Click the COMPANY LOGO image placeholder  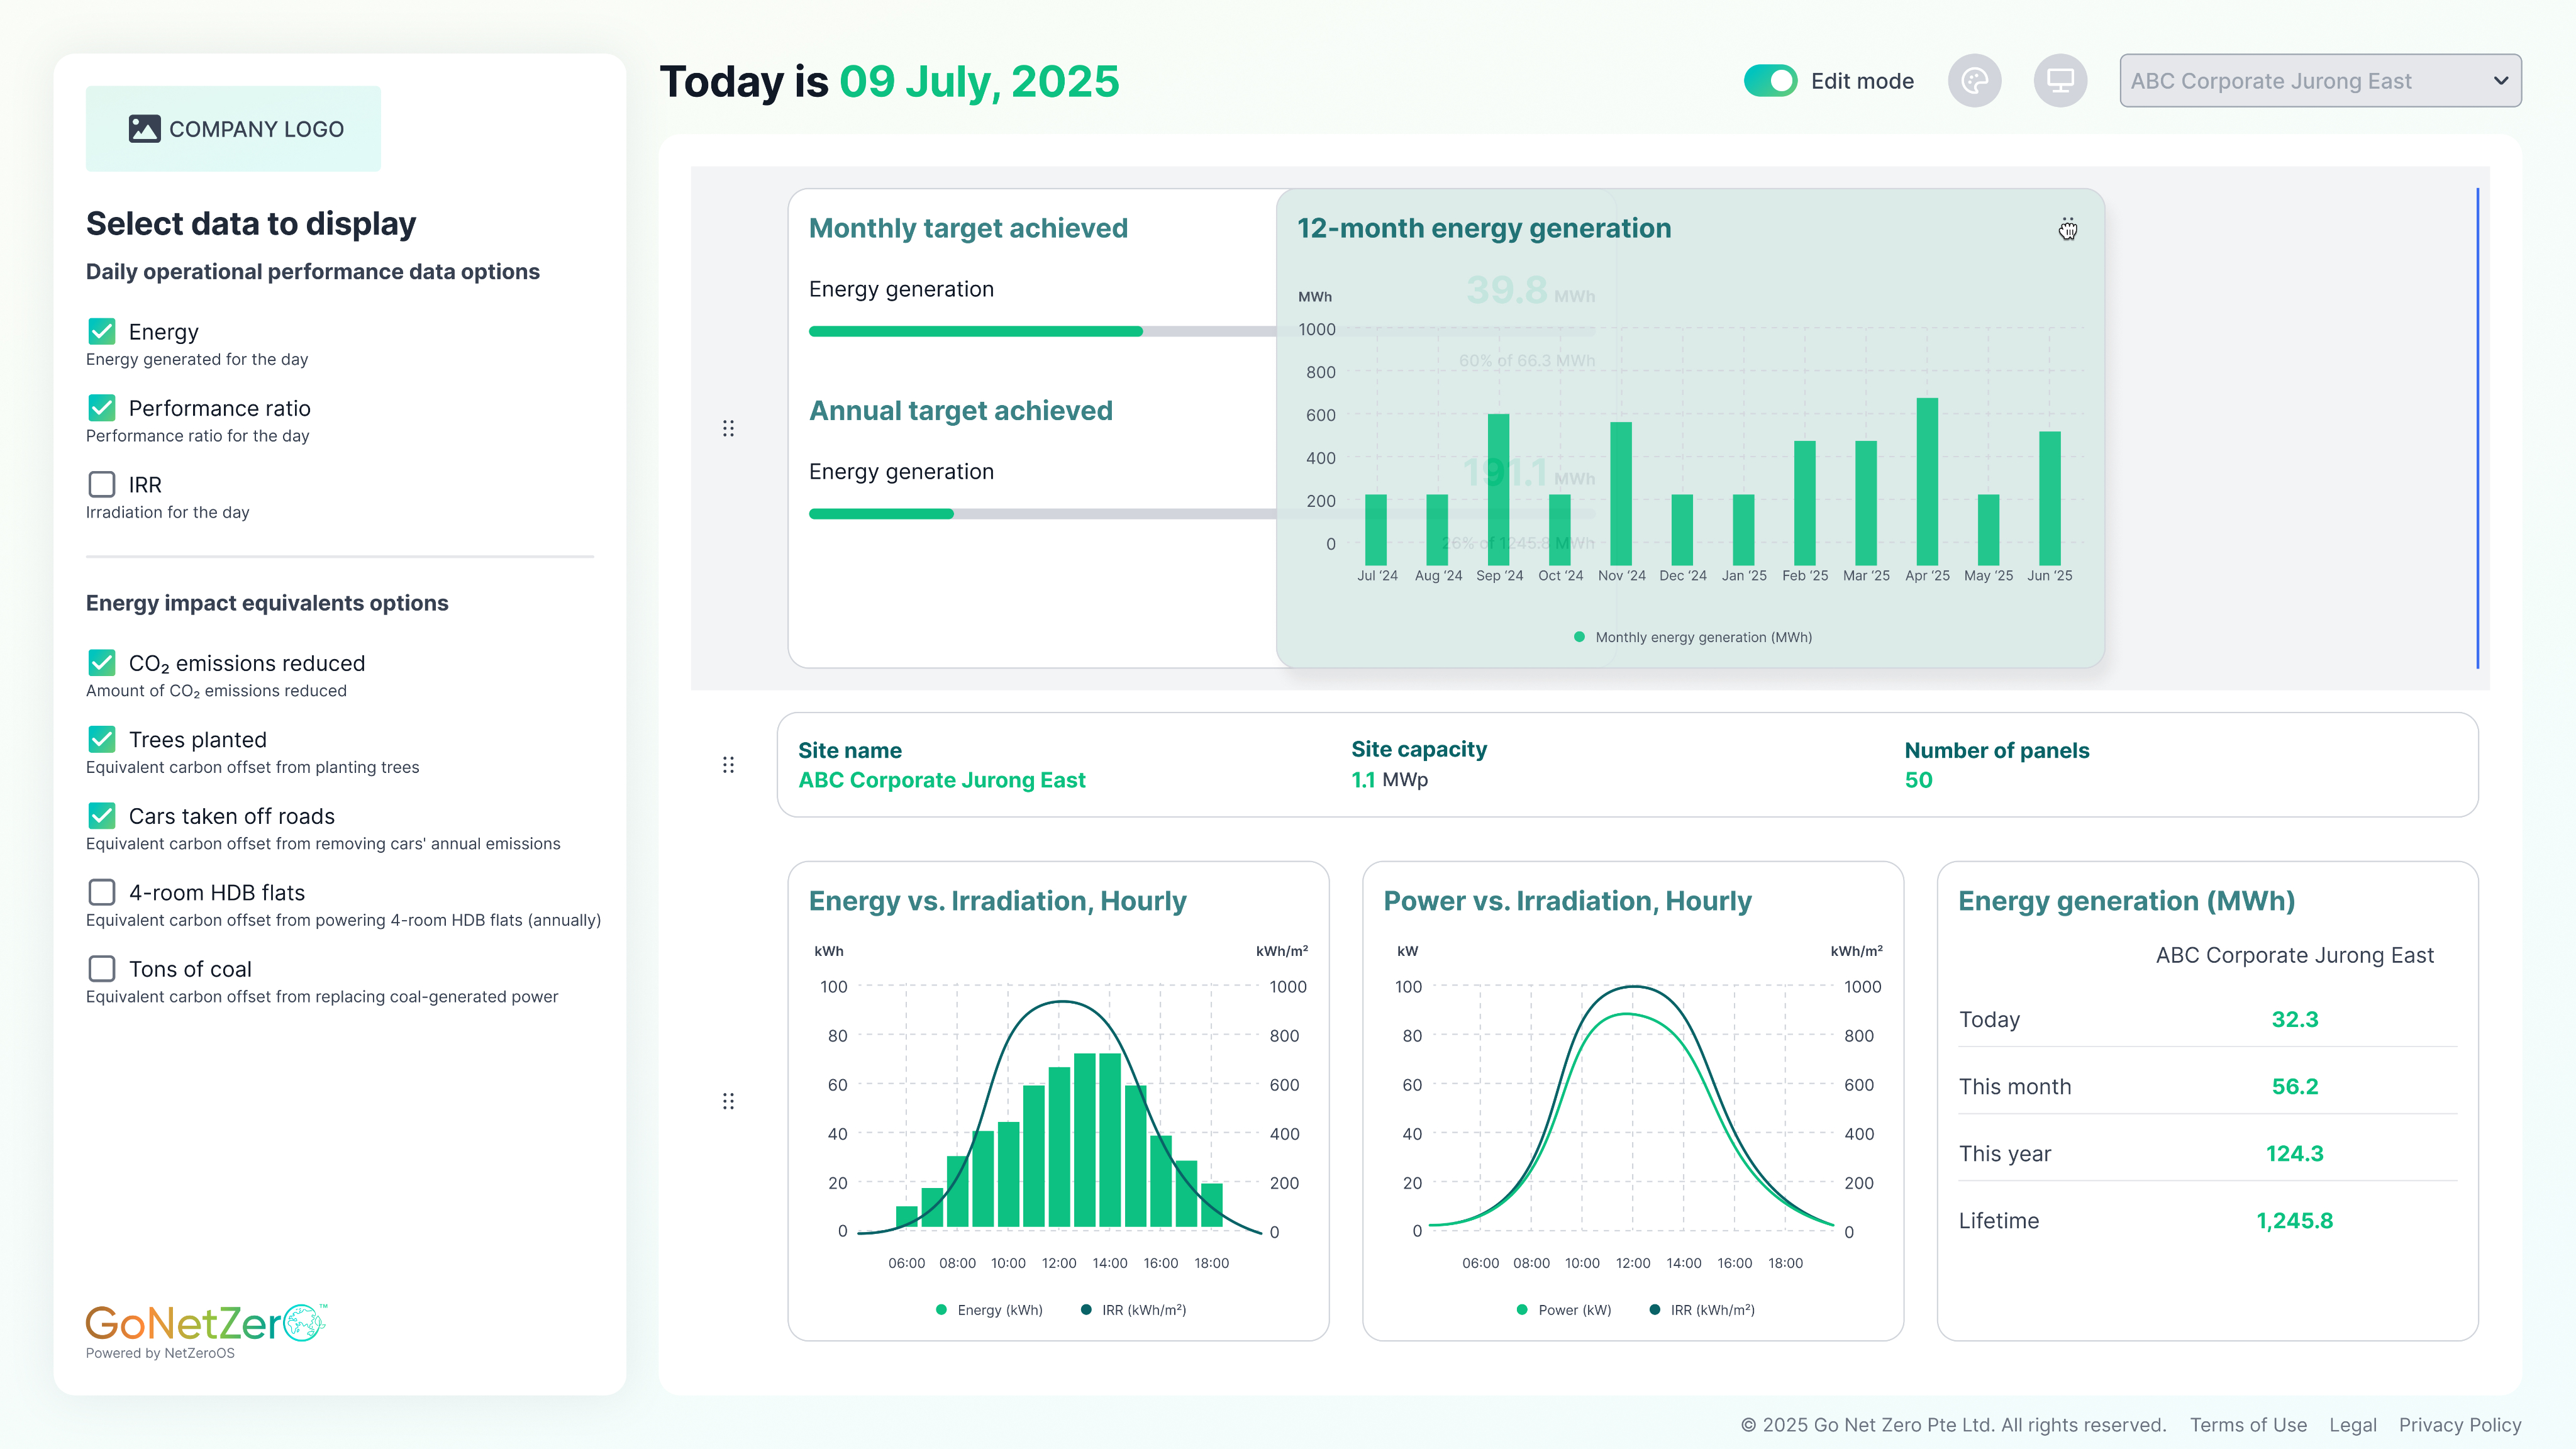233,129
